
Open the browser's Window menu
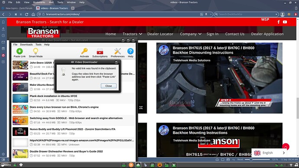[x=71, y=2]
